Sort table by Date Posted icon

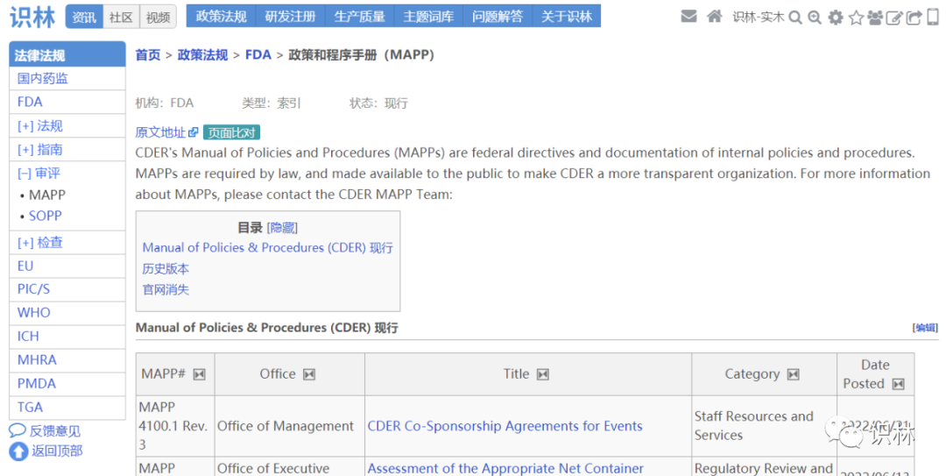coord(899,384)
